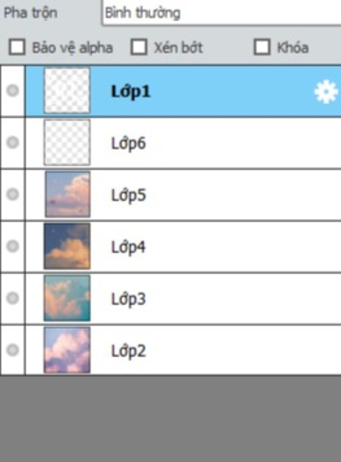Toggle visibility dot of Lớp3 layer
Image resolution: width=341 pixels, height=462 pixels.
point(13,298)
